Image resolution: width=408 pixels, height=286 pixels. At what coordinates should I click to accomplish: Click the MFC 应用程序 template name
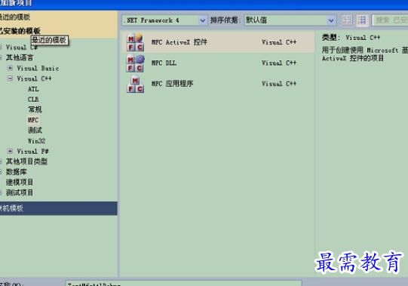[x=172, y=84]
